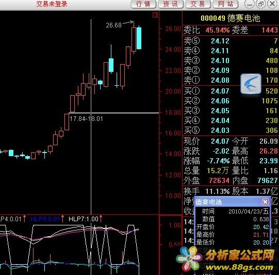Click the restore window button in title bar
The width and height of the screenshot is (279, 275).
pos(261,4)
